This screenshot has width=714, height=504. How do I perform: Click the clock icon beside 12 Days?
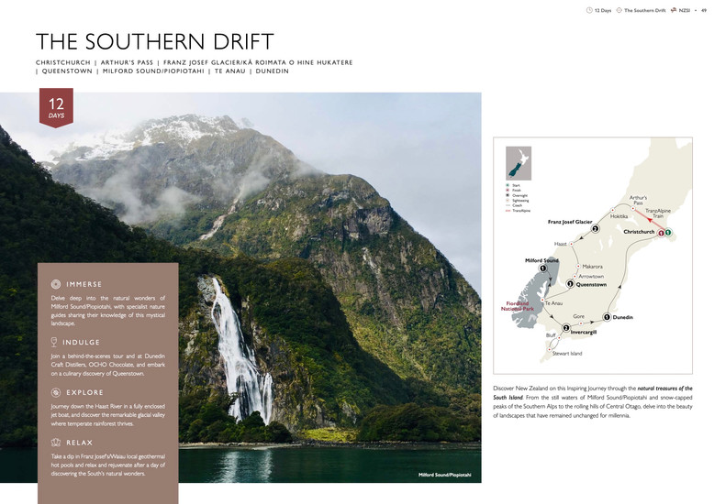tap(589, 10)
